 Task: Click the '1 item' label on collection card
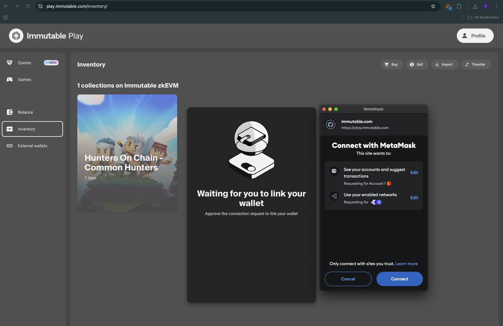pyautogui.click(x=90, y=178)
